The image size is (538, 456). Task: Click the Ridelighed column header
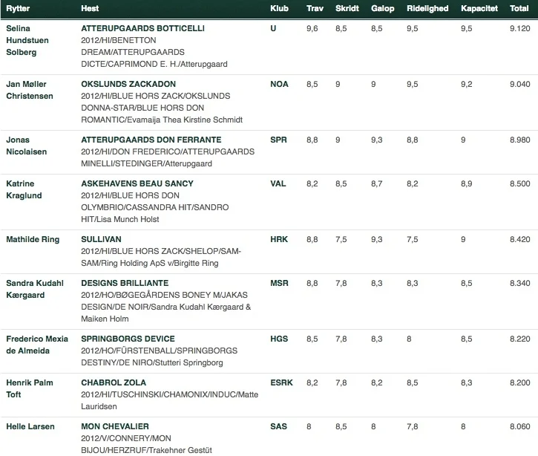[427, 9]
